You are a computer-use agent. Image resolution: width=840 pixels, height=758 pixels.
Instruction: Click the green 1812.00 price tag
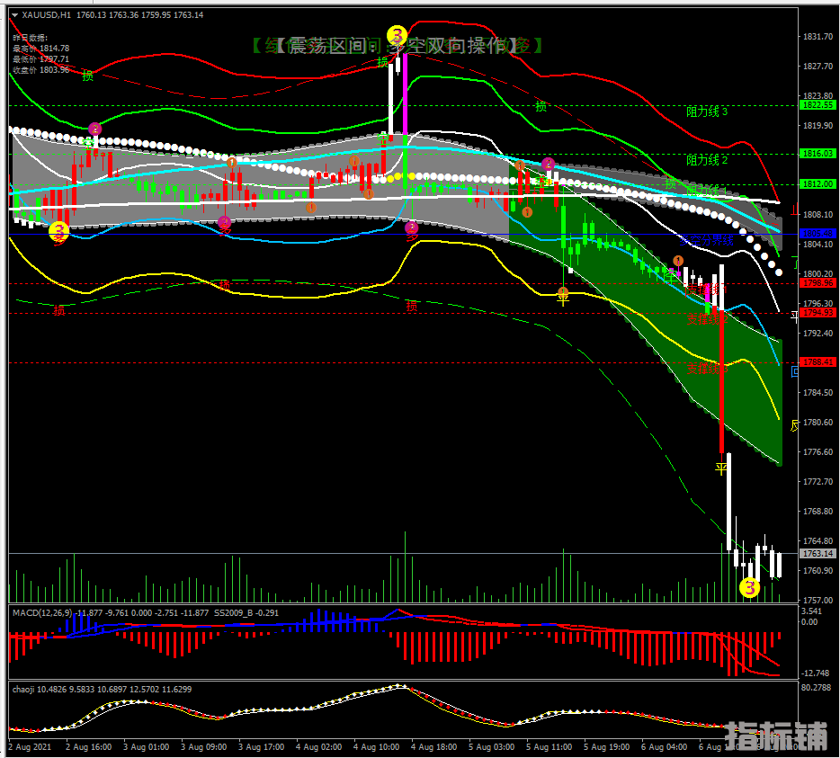tap(818, 183)
